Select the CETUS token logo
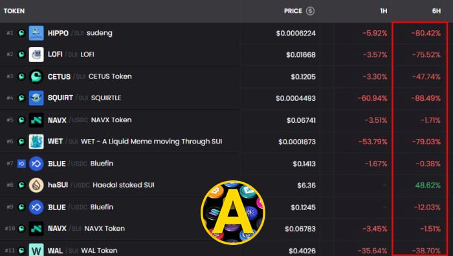This screenshot has width=453, height=256. 36,76
